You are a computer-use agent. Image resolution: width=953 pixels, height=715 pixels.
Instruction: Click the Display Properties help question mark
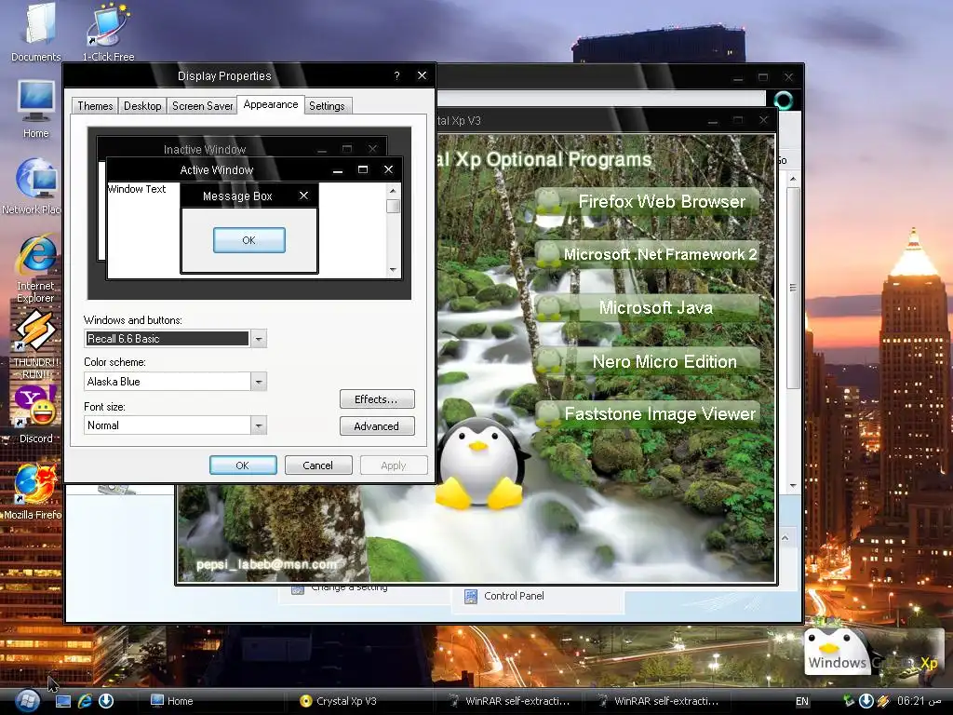point(396,75)
